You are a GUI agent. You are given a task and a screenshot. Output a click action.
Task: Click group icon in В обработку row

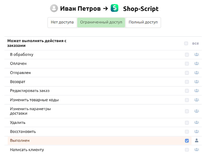tap(197, 55)
